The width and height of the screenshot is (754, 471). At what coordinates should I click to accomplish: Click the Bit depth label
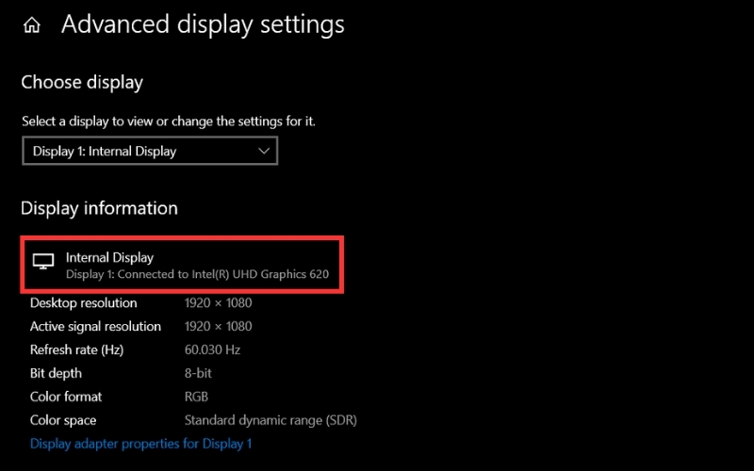tap(58, 374)
